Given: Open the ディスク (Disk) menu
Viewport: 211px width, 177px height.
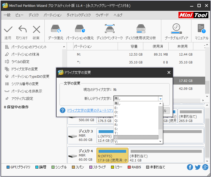Looking at the screenshot, I should click(34, 15).
